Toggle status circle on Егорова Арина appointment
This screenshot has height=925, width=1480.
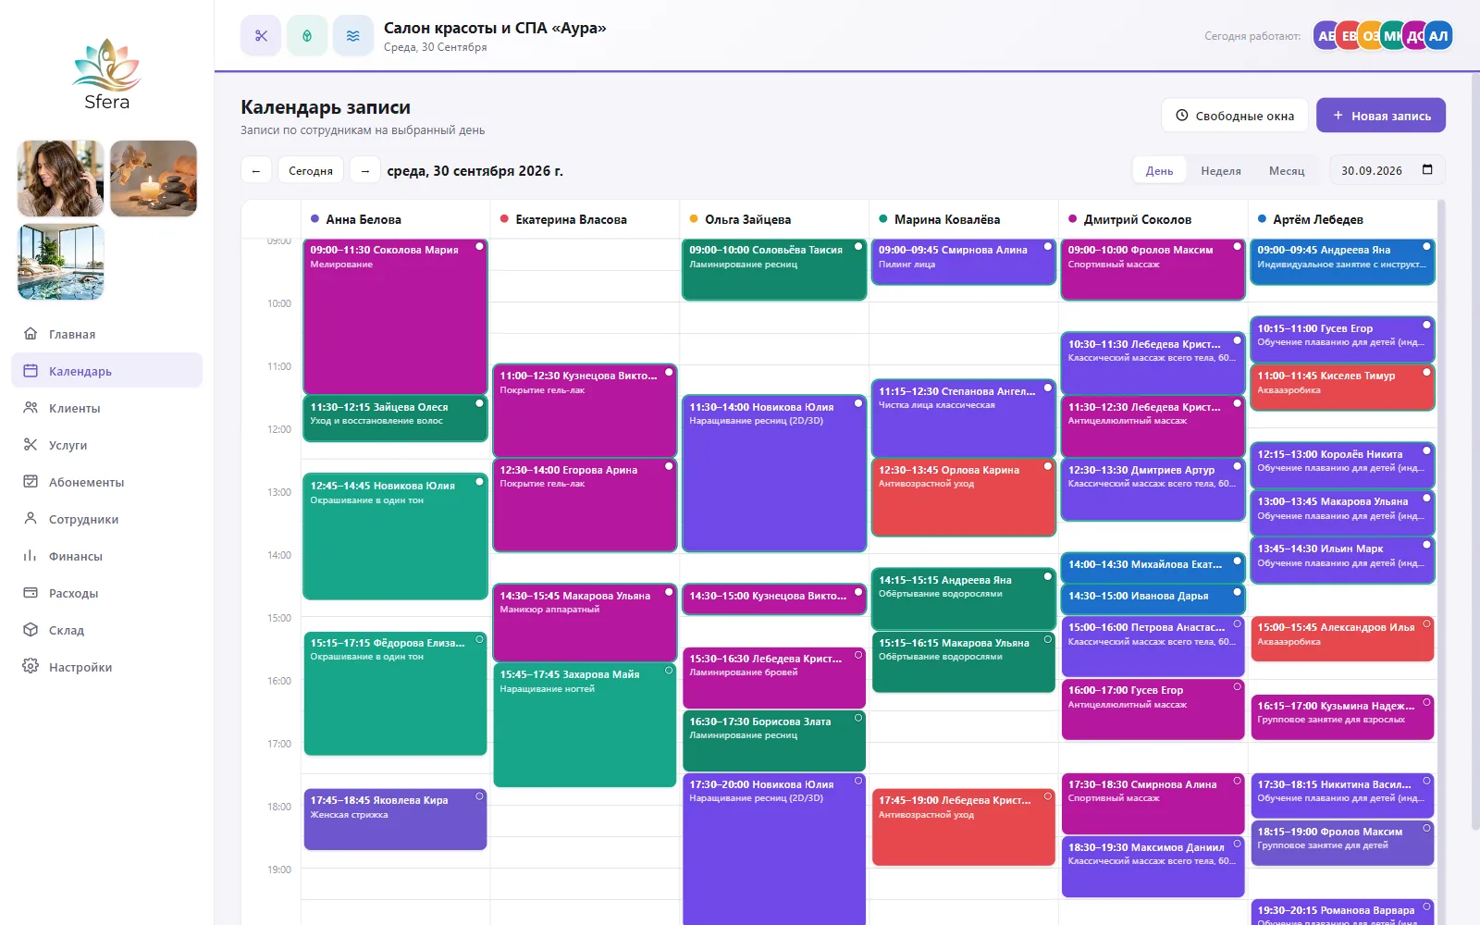pos(669,466)
